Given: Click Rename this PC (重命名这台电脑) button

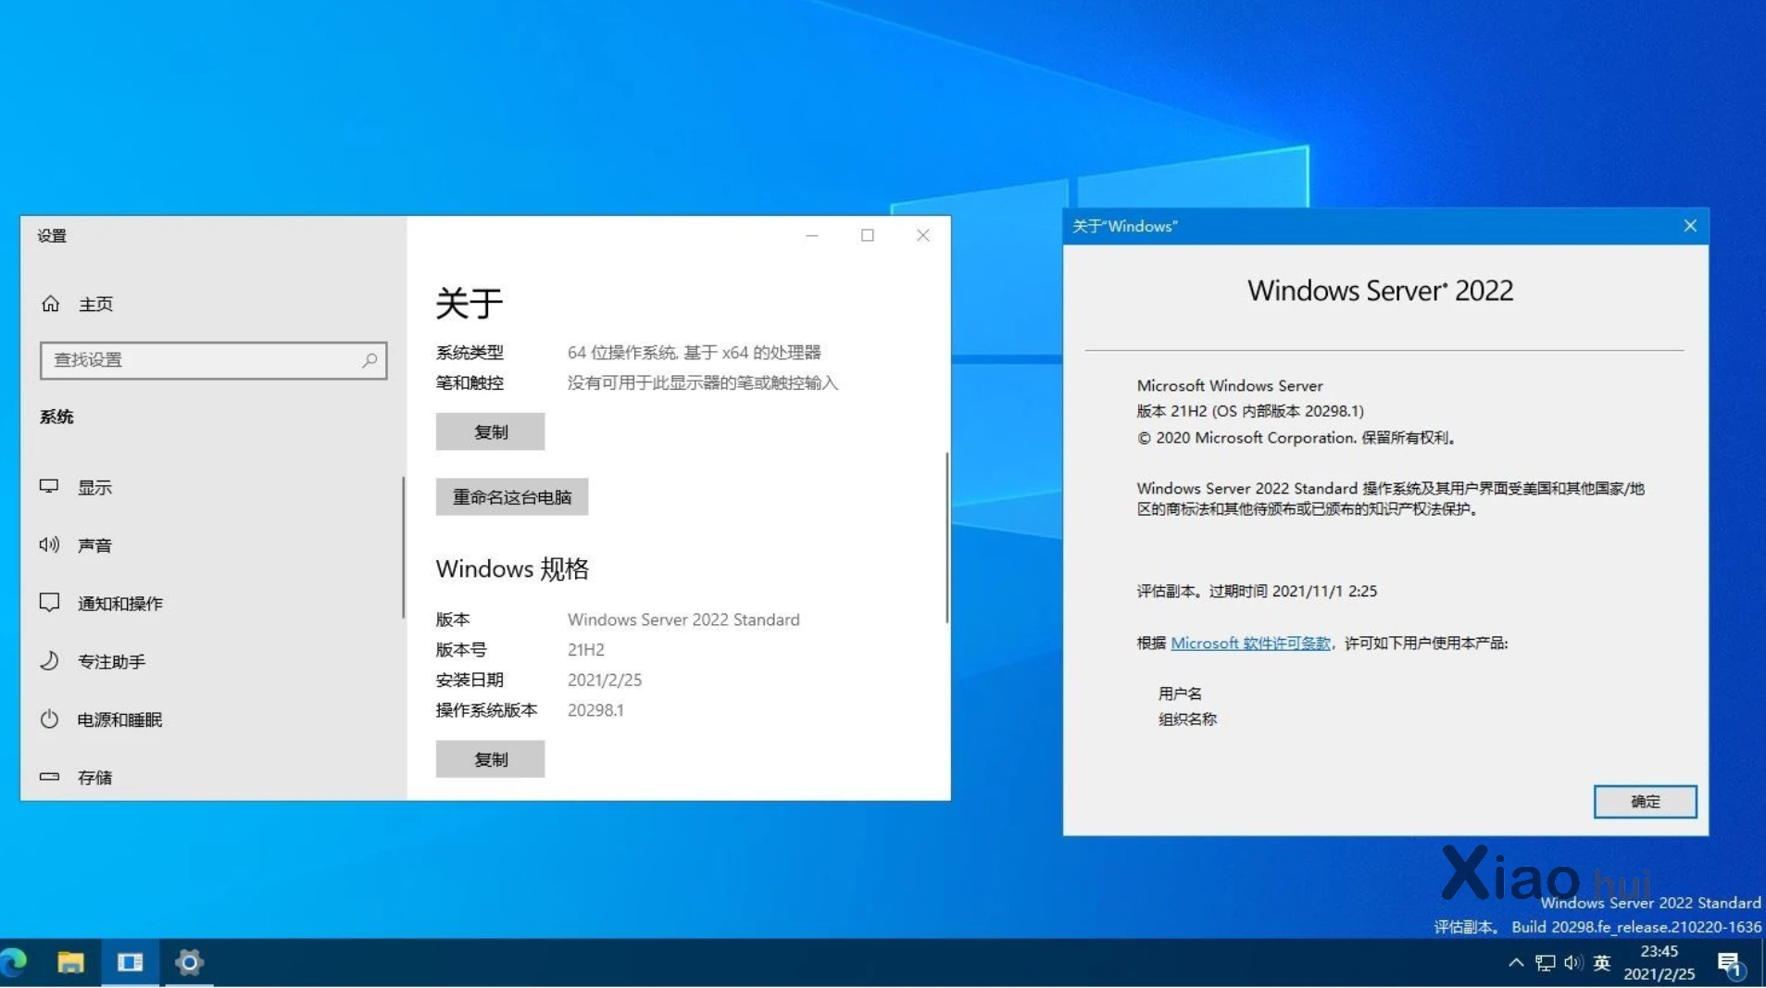Looking at the screenshot, I should 511,497.
